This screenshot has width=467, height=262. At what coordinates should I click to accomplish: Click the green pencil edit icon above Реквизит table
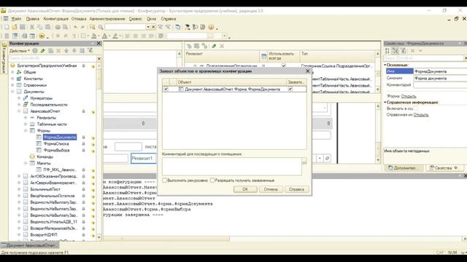(214, 46)
